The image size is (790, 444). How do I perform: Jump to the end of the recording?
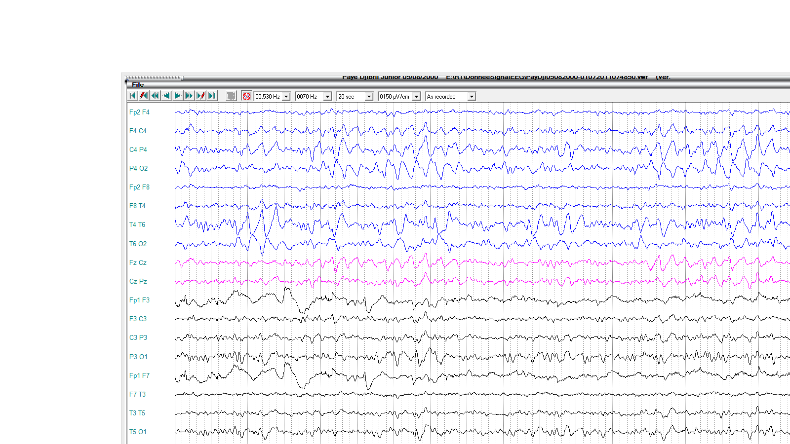212,96
